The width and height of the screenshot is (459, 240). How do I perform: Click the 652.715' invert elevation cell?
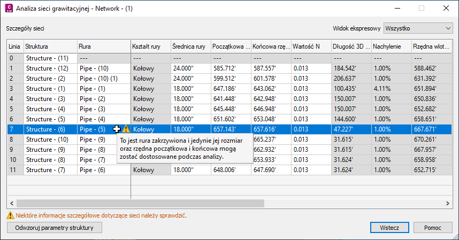(x=432, y=170)
